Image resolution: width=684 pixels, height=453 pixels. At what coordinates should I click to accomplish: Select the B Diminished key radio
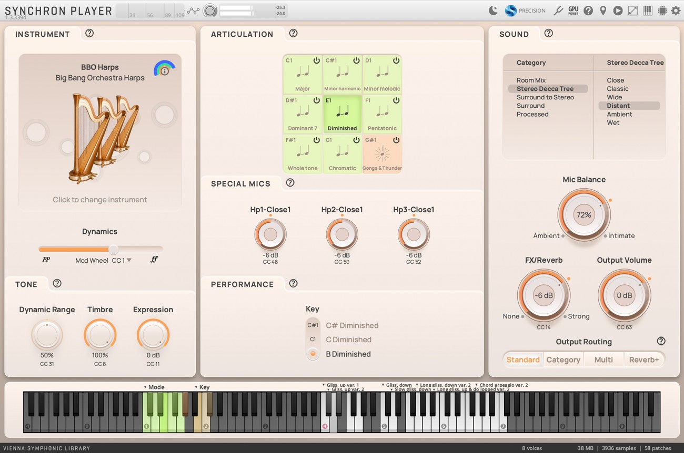point(313,354)
